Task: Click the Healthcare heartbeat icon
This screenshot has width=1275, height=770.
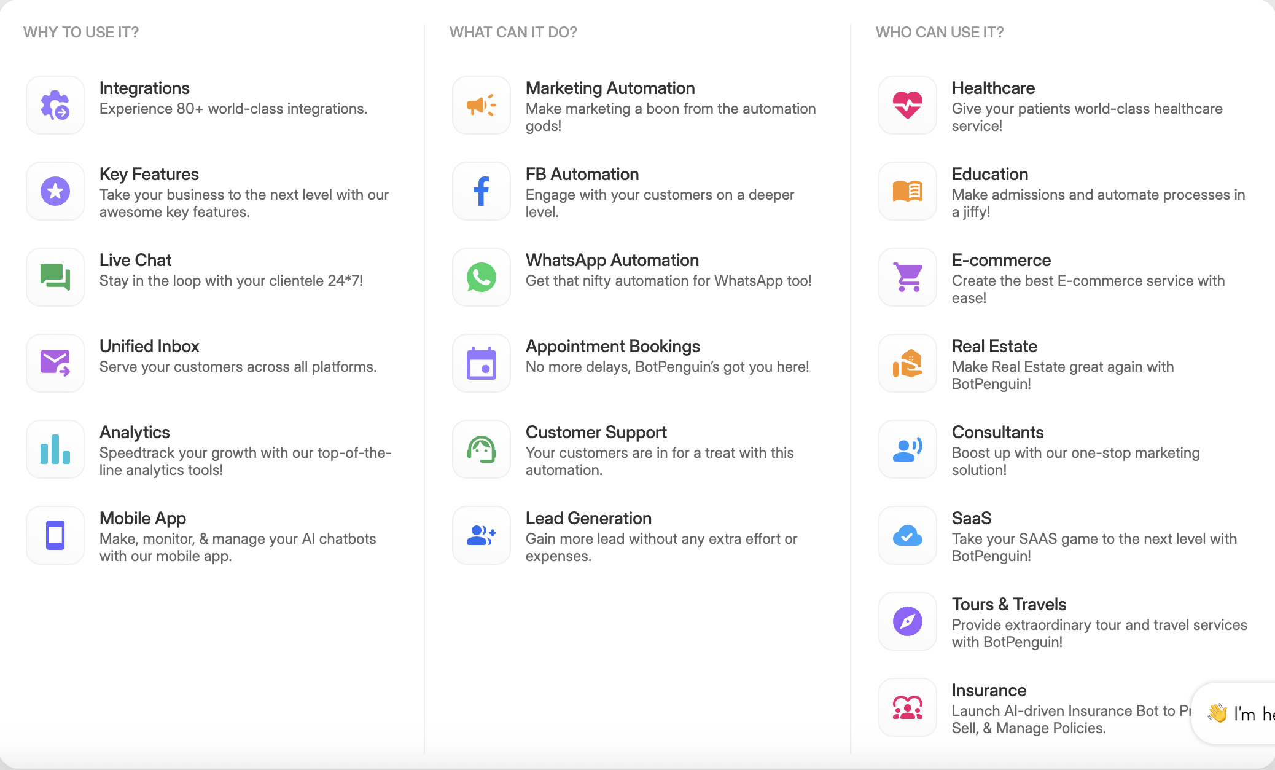Action: (908, 105)
